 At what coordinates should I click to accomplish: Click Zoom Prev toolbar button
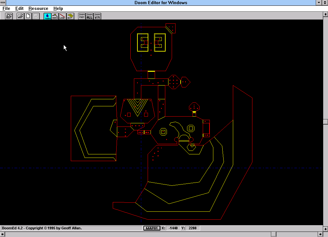point(82,16)
